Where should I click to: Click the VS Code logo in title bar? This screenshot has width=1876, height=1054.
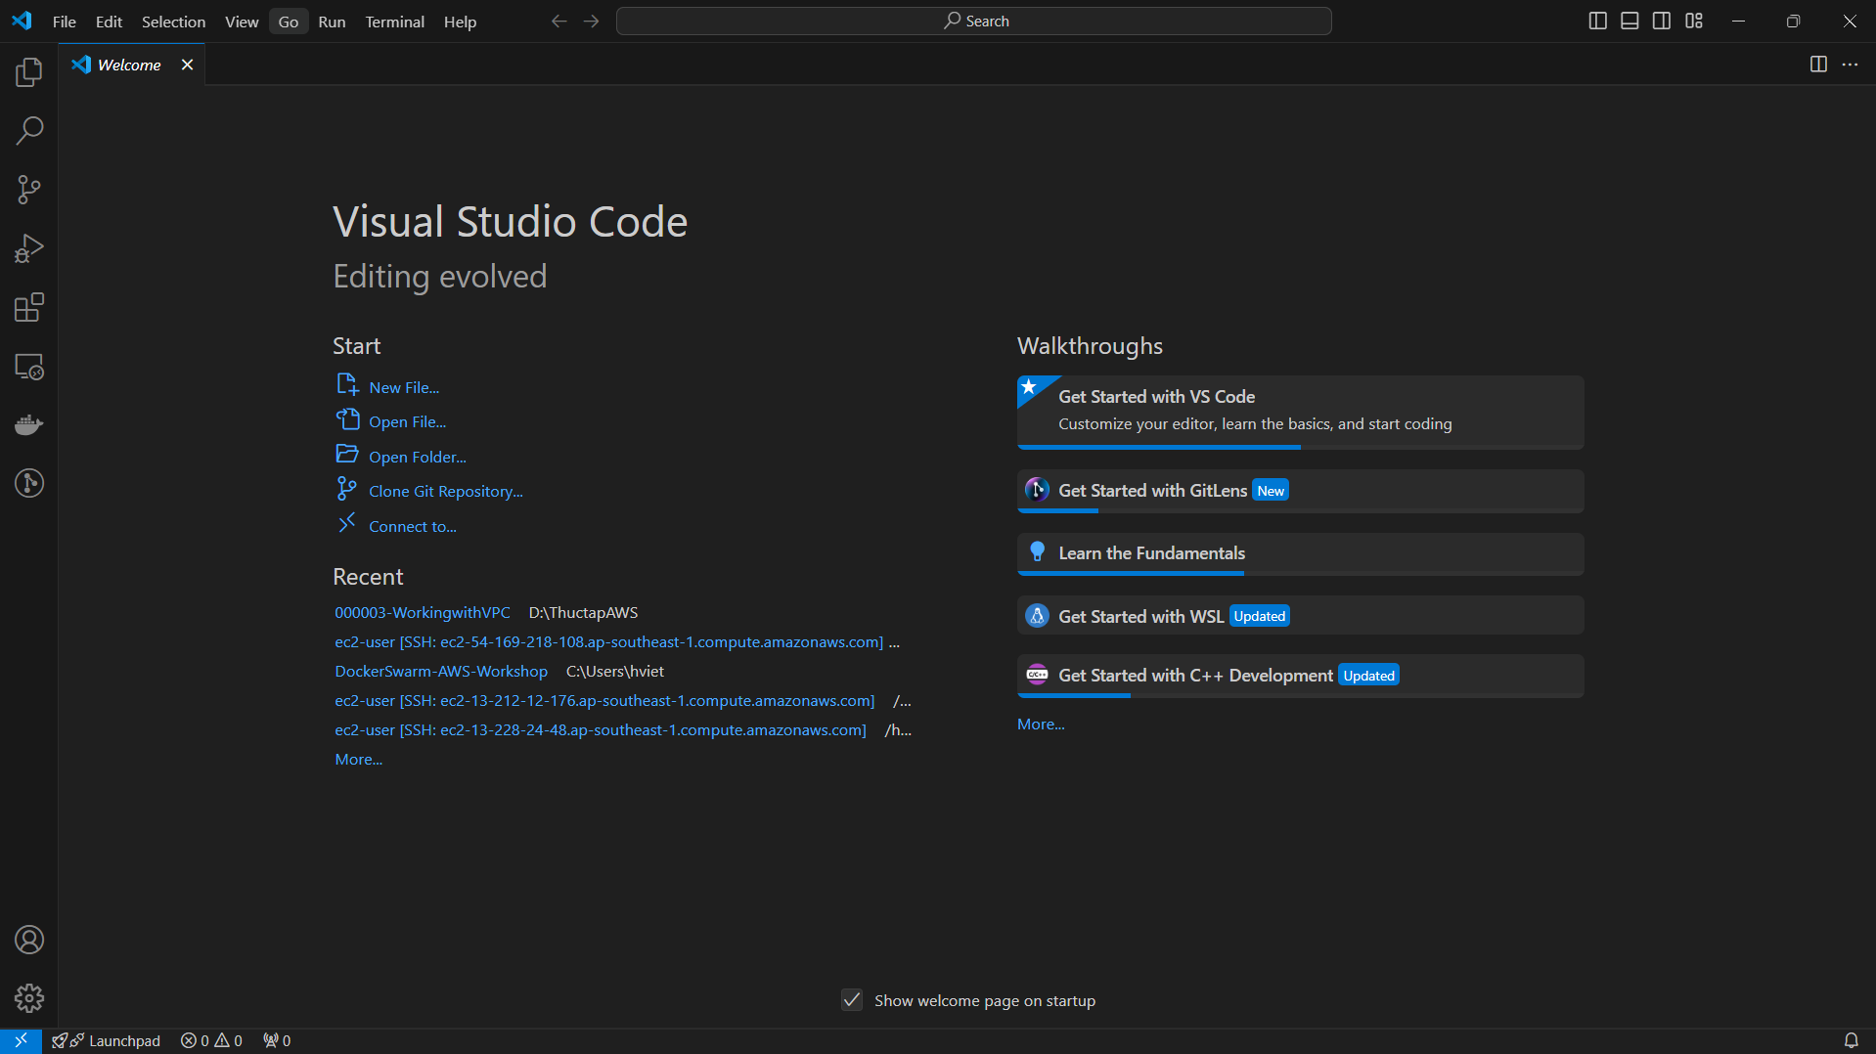[22, 21]
